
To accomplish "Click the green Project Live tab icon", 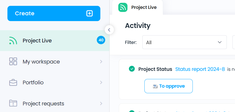I will (x=123, y=7).
